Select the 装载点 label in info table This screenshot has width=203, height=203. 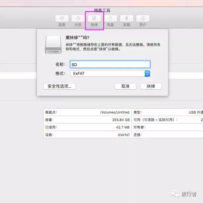[51, 112]
